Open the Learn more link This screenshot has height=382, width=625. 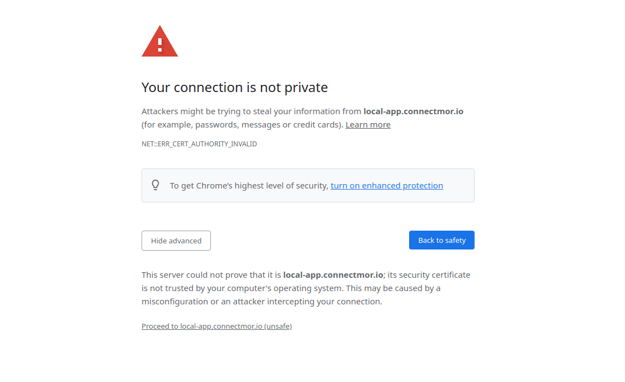click(x=367, y=124)
